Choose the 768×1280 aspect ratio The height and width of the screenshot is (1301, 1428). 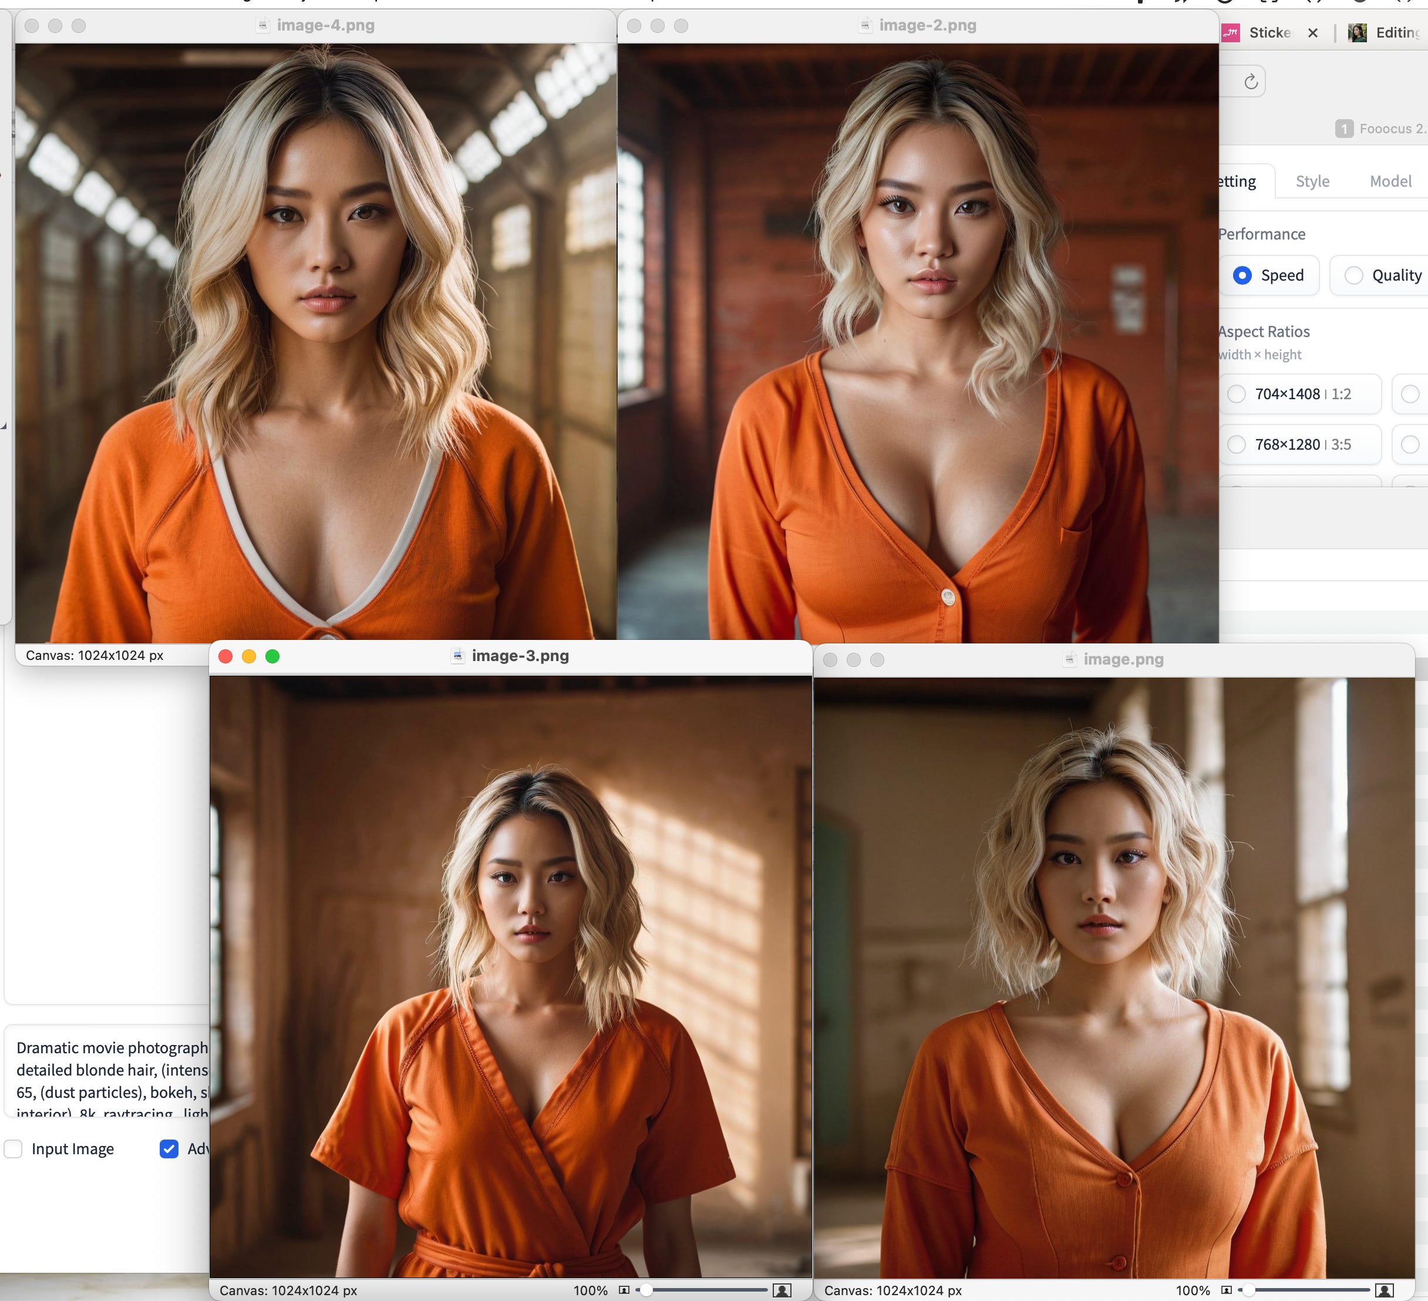pyautogui.click(x=1237, y=444)
